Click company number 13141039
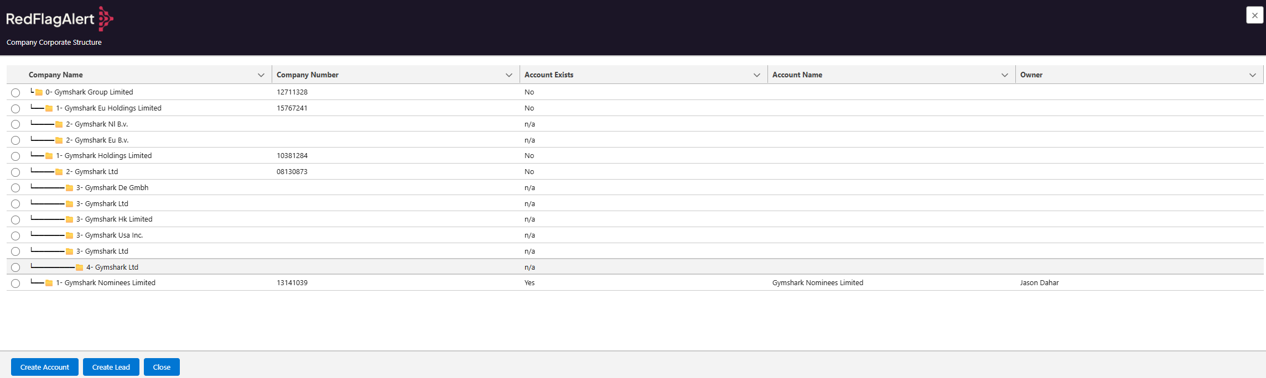1266x378 pixels. (x=292, y=283)
